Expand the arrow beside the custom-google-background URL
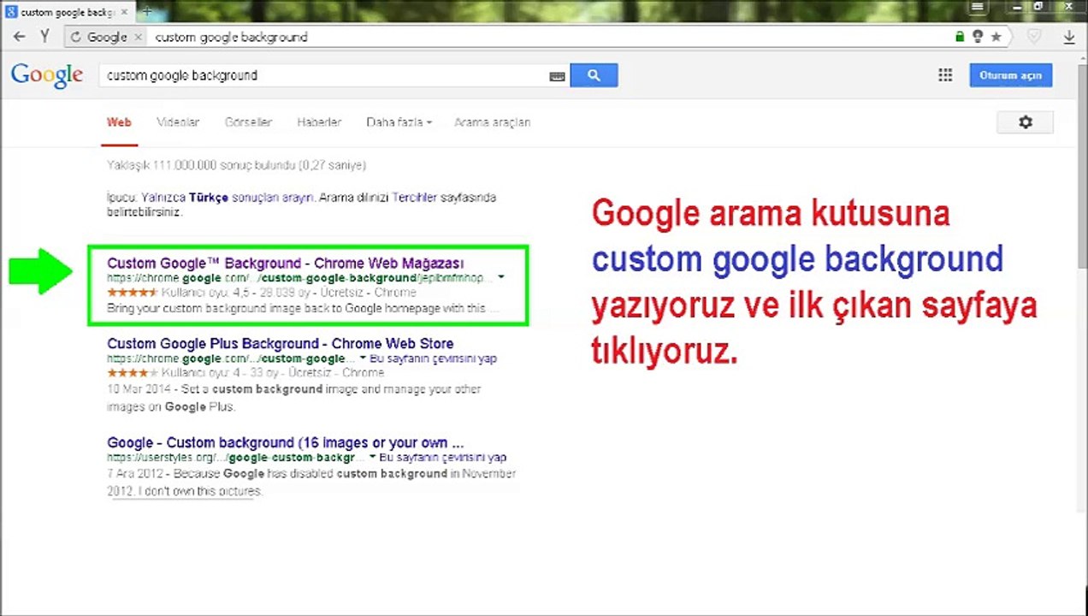Image resolution: width=1088 pixels, height=616 pixels. (x=501, y=278)
